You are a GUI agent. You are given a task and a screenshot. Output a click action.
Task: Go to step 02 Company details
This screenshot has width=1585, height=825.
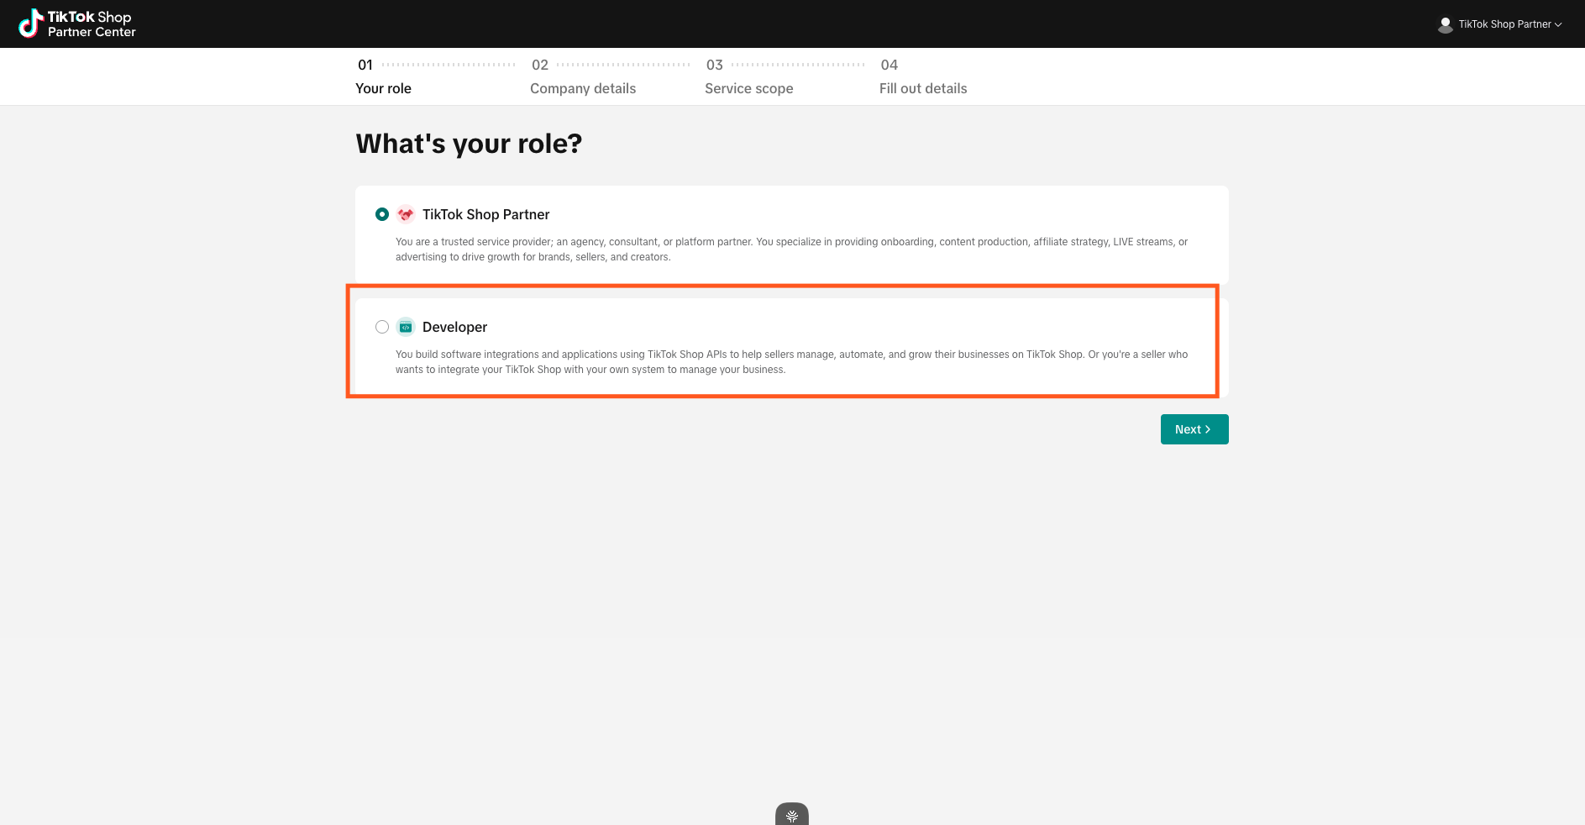point(582,88)
